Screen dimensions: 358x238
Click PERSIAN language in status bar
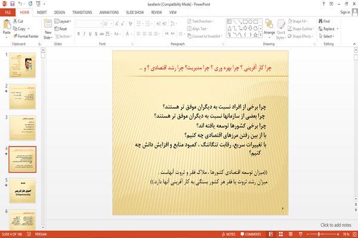pyautogui.click(x=41, y=234)
